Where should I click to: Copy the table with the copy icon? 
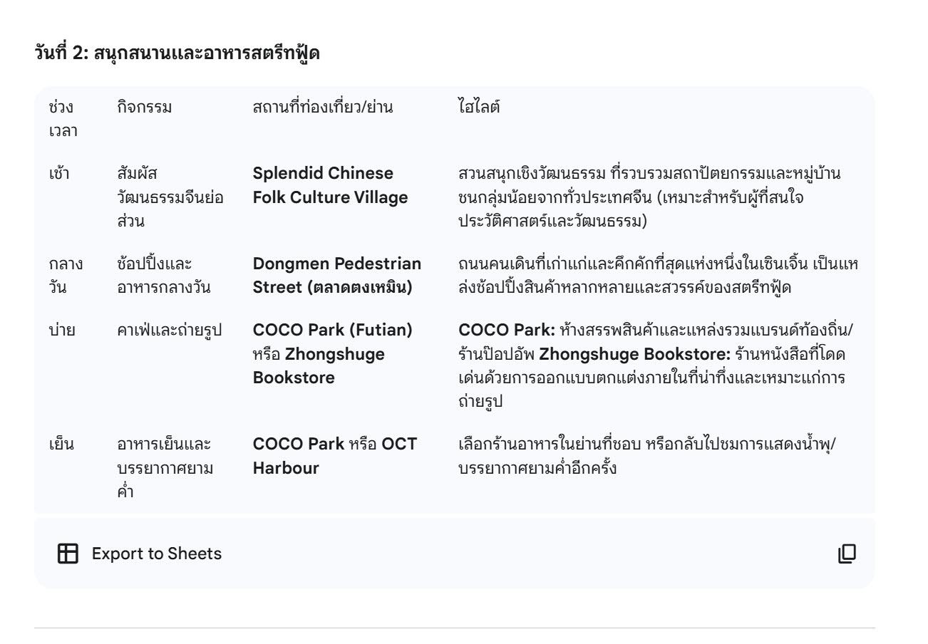847,554
